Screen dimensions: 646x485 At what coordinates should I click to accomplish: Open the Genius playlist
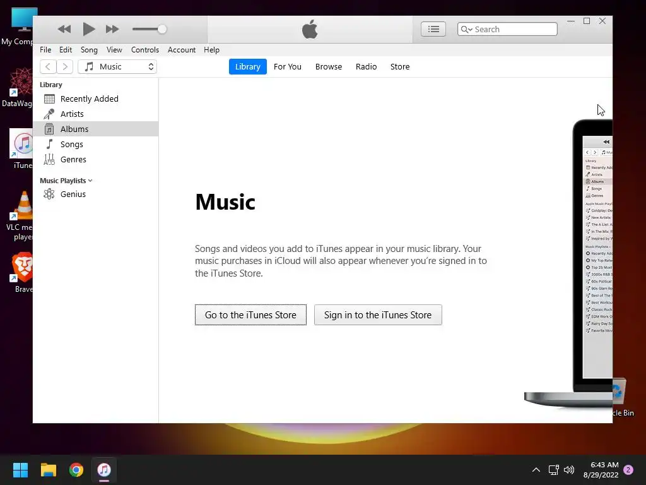point(96,194)
